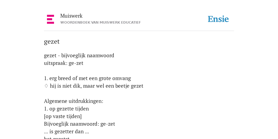This screenshot has width=278, height=139.
Task: Open the Muiswerk source title
Action: click(x=71, y=16)
